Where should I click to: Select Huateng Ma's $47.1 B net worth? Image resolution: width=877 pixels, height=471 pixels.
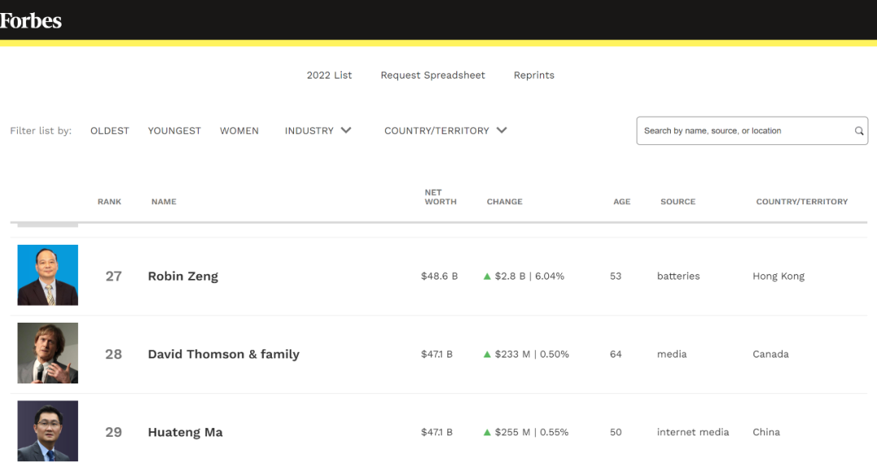point(437,433)
